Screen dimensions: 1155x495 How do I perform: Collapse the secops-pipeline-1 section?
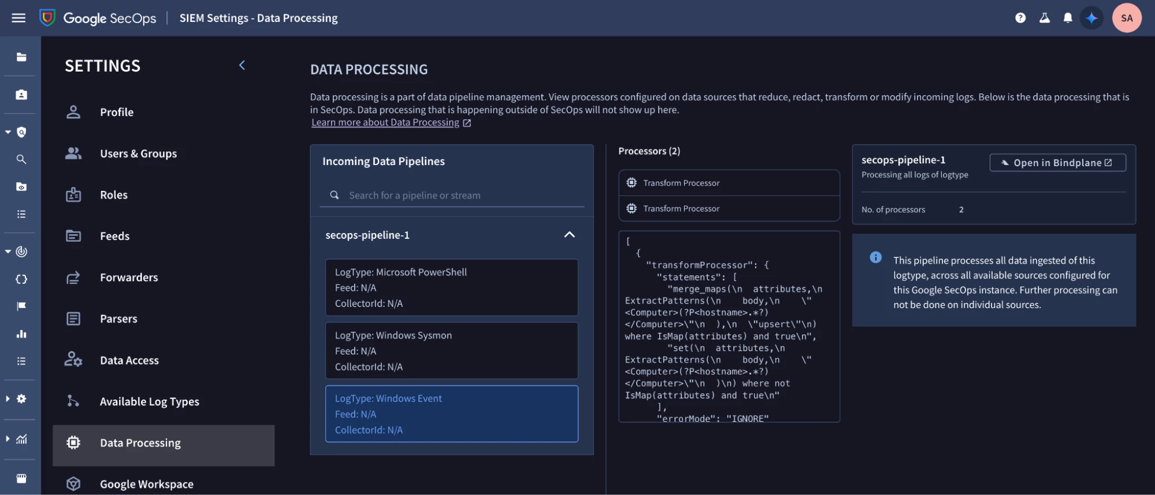(569, 235)
